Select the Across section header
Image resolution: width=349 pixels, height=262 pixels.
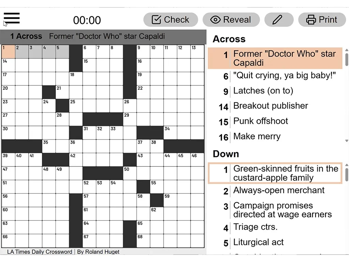tap(228, 39)
